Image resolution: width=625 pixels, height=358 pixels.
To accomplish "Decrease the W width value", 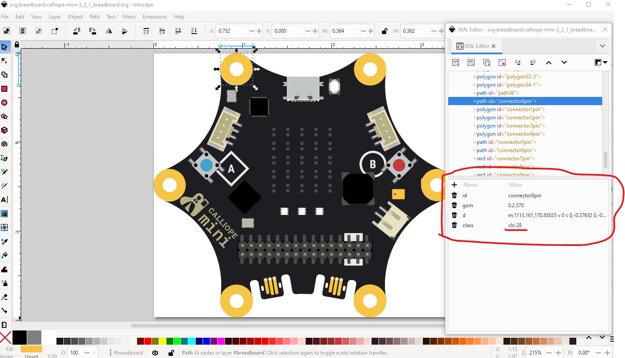I will [363, 31].
